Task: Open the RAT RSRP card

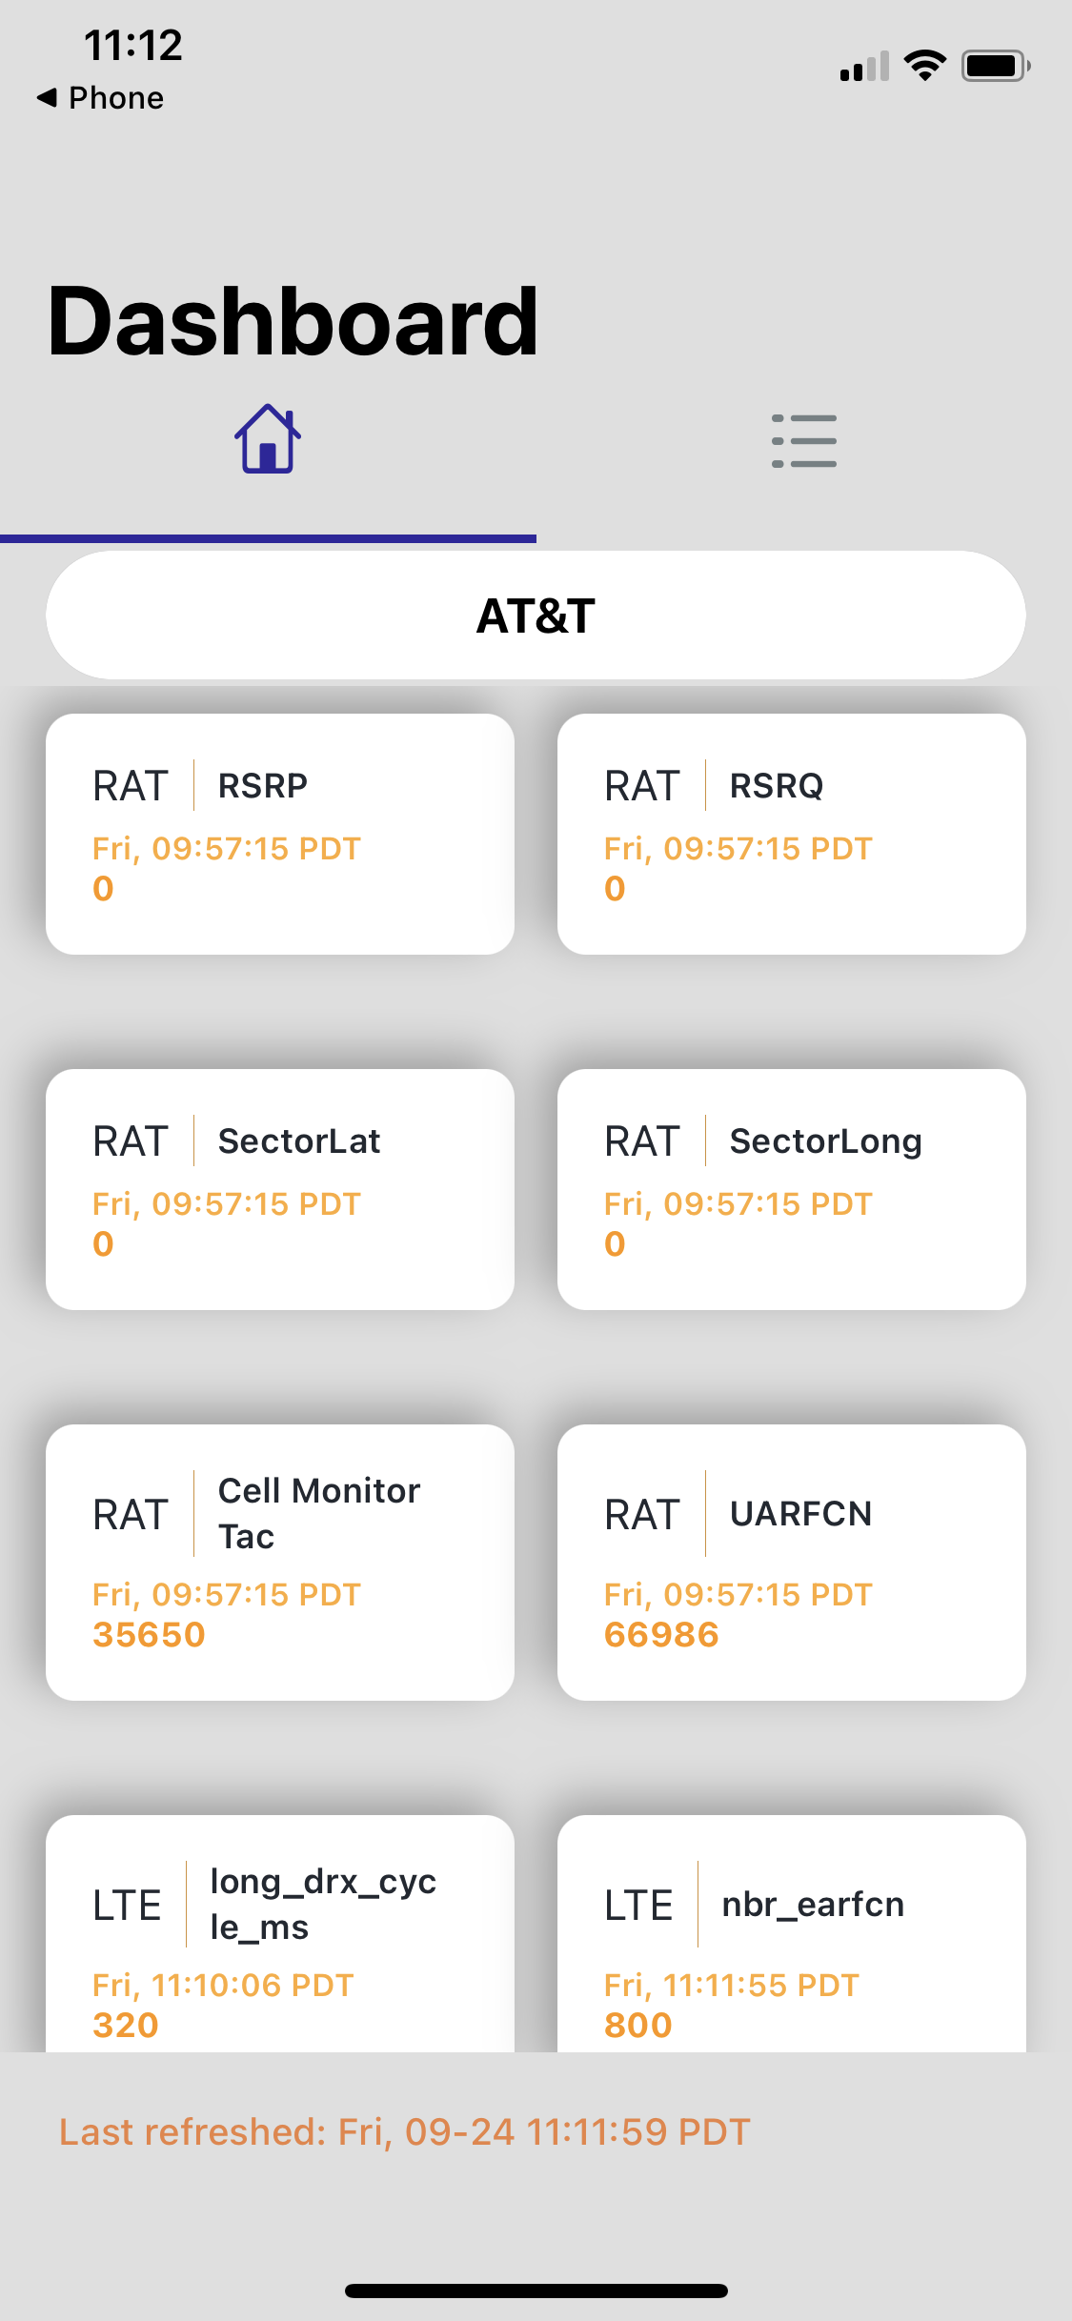Action: click(x=280, y=834)
